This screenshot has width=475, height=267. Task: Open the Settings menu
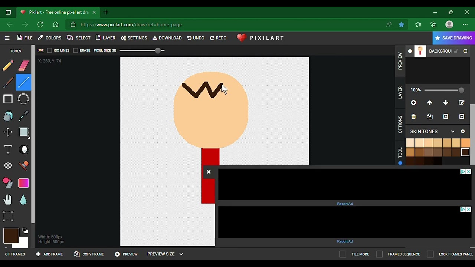click(134, 38)
